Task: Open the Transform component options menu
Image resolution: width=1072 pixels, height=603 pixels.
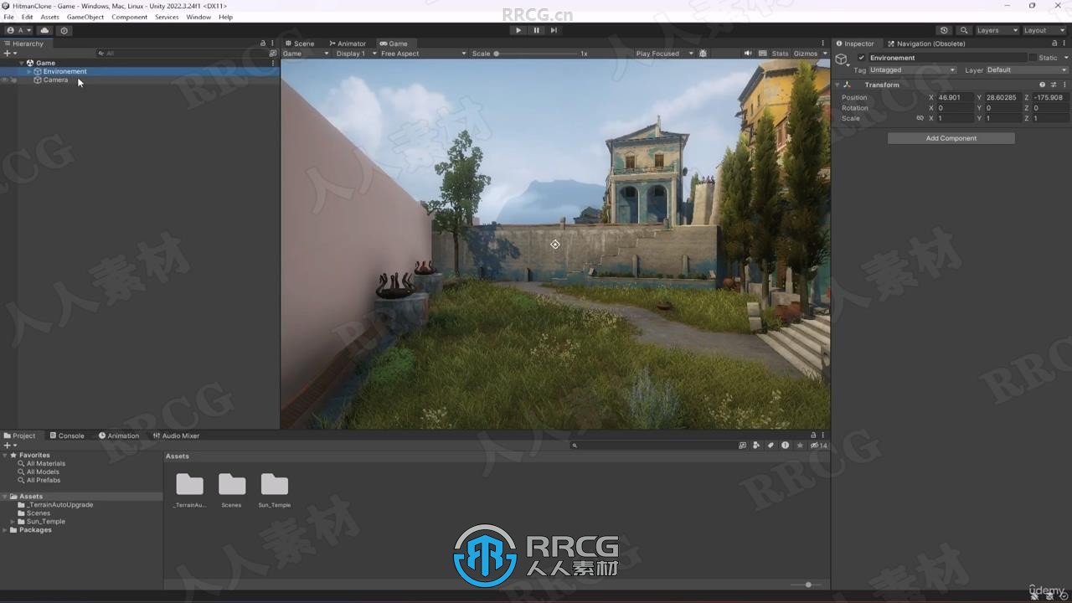Action: [1064, 85]
